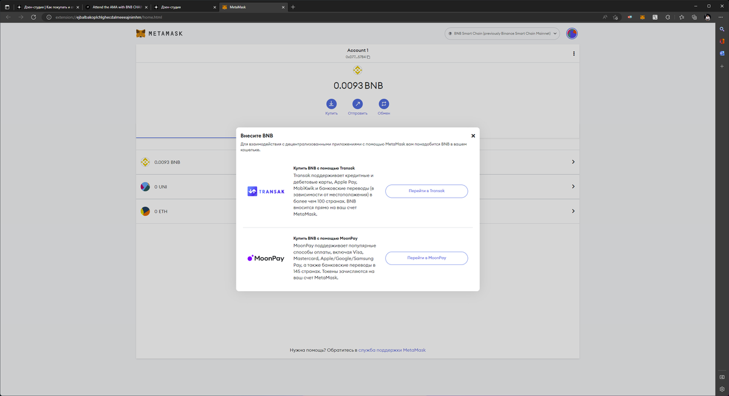Open the BNB Smart Chain network dropdown

(x=502, y=34)
